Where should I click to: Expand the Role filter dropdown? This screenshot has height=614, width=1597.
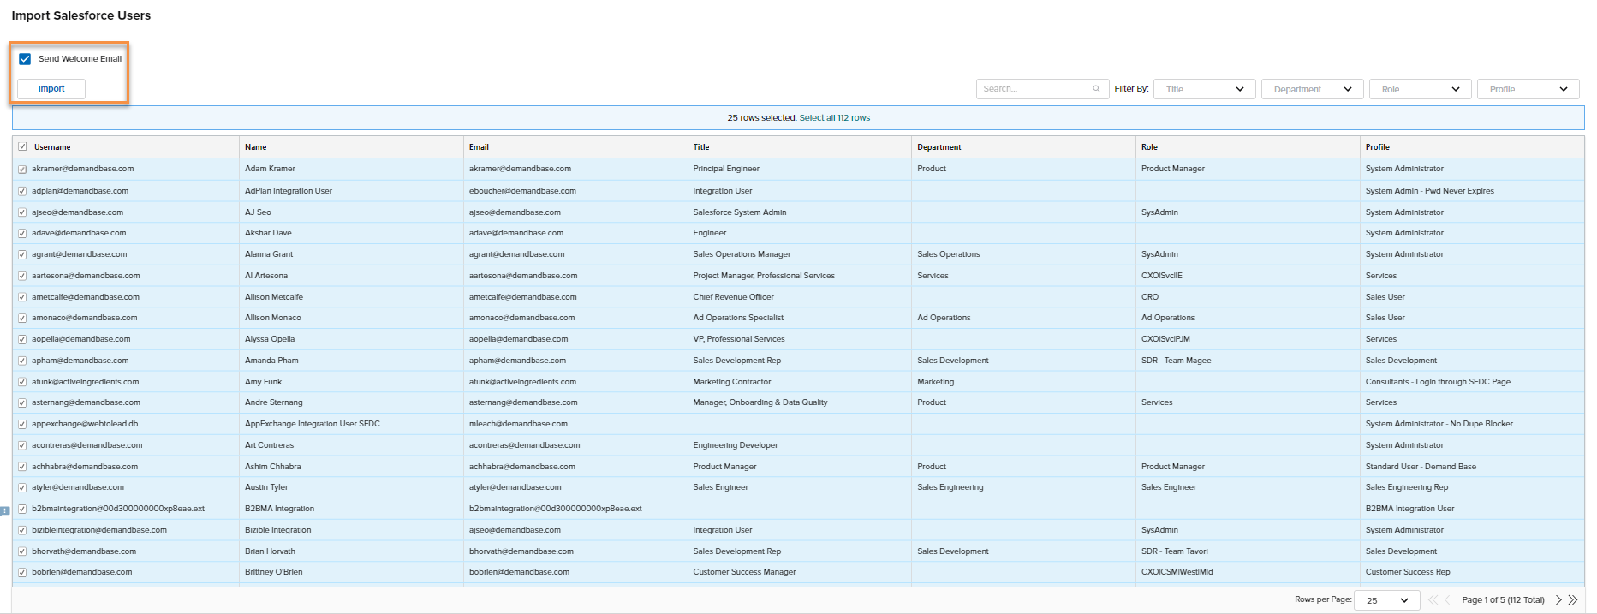[x=1421, y=89]
